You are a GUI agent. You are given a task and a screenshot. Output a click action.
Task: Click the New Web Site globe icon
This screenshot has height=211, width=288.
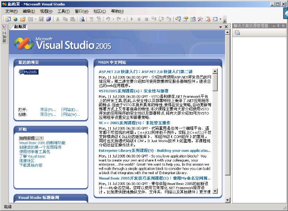click(x=15, y=19)
